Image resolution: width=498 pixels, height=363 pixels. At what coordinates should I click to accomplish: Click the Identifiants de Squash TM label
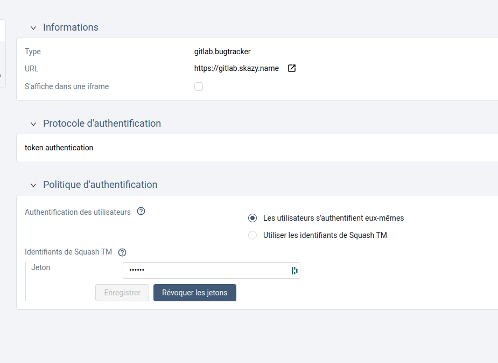(68, 252)
